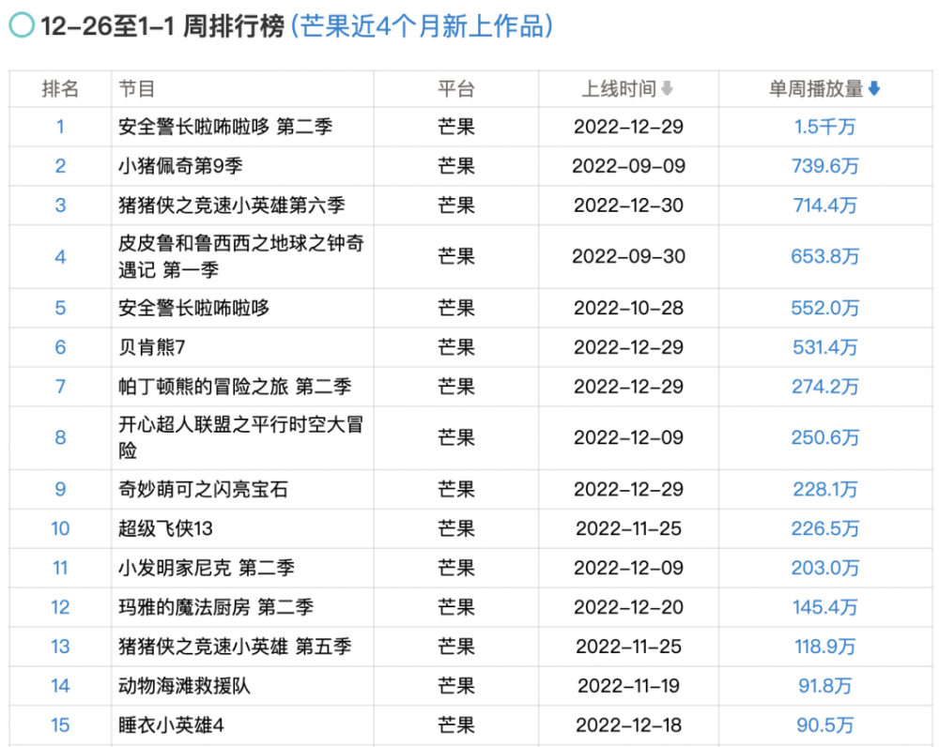The image size is (939, 747).
Task: Click the 145.4万 play count
Action: (825, 607)
